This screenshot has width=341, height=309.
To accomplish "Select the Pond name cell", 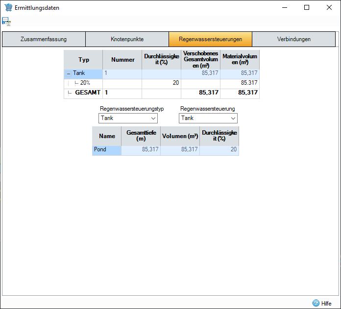I will [107, 151].
